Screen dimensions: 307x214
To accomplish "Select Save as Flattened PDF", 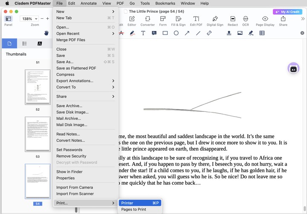I will coord(86,68).
